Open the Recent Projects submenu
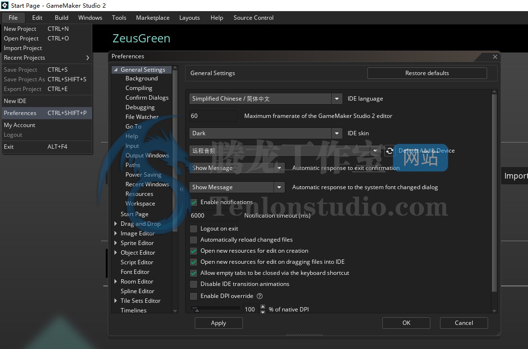This screenshot has height=349, width=528. pyautogui.click(x=47, y=58)
